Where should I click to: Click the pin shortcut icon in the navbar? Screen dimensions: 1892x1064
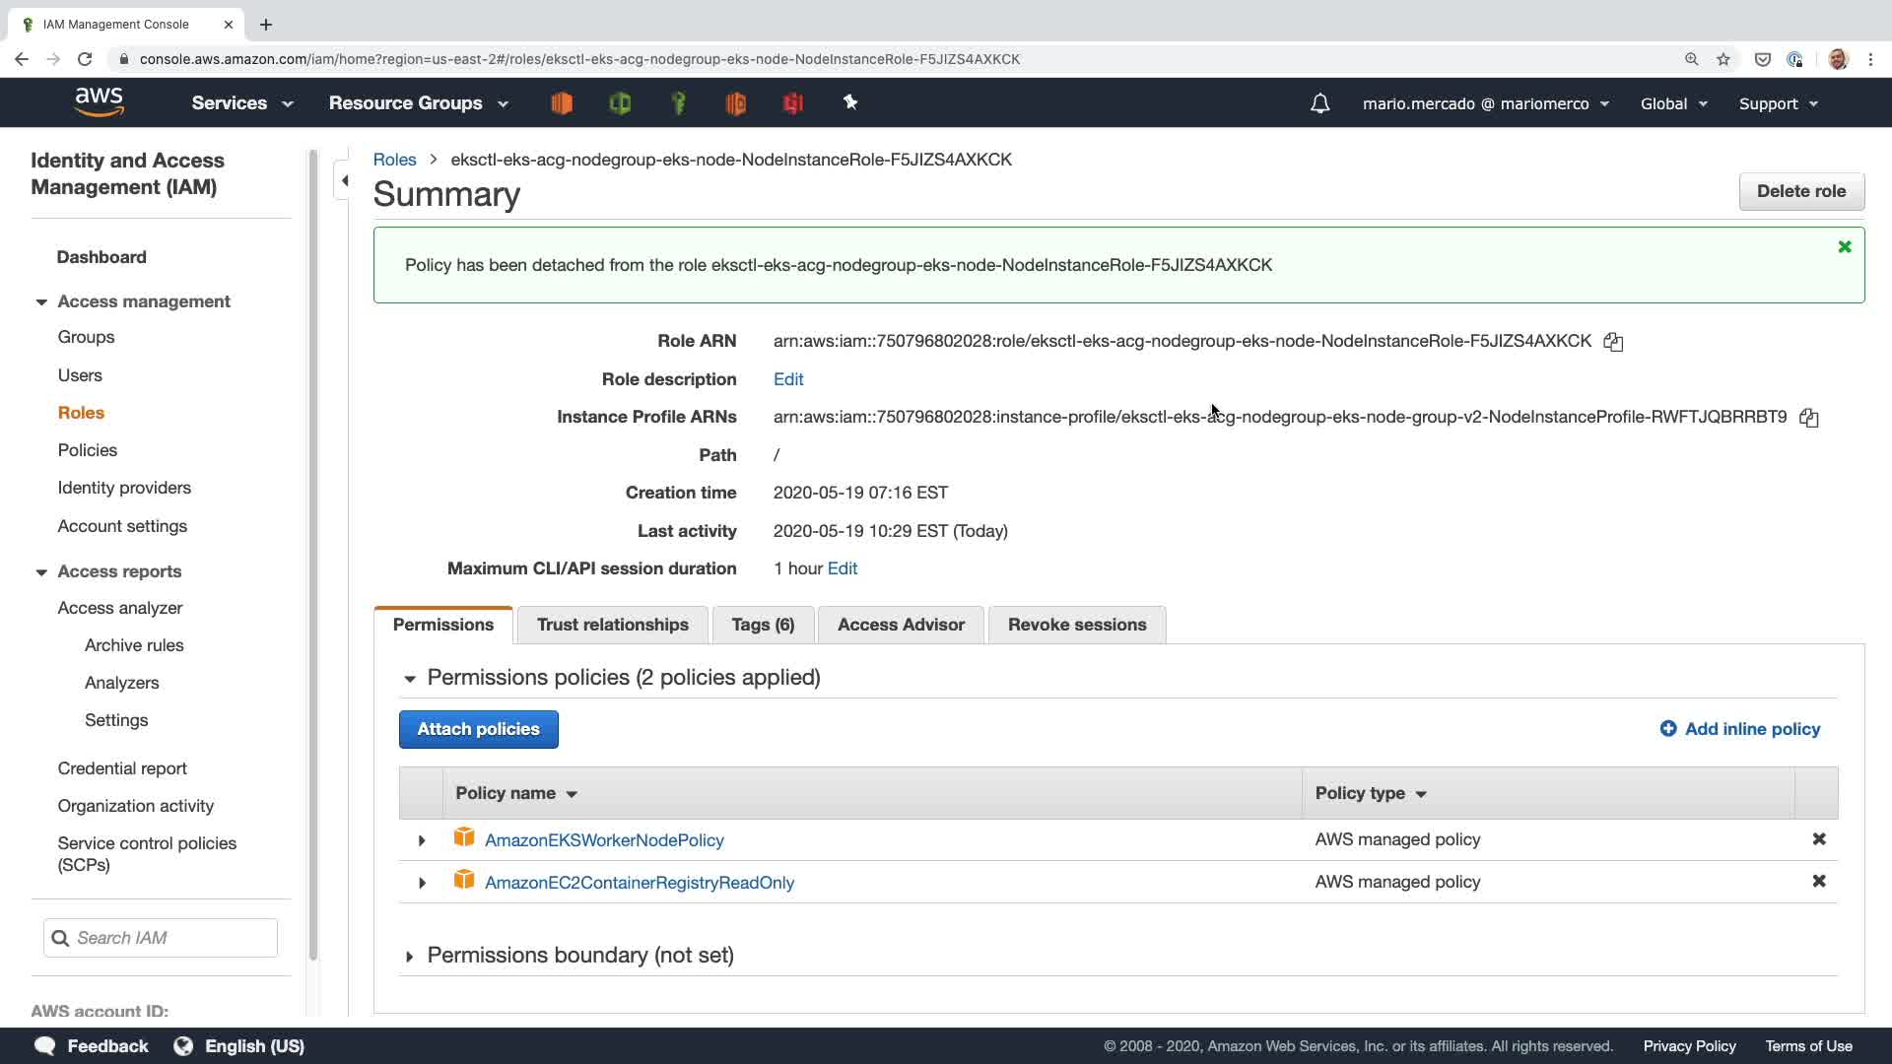(849, 102)
